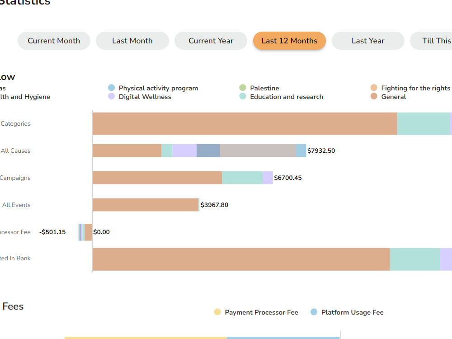Click the Fighting for the rights legend dot
452x339 pixels.
(373, 88)
